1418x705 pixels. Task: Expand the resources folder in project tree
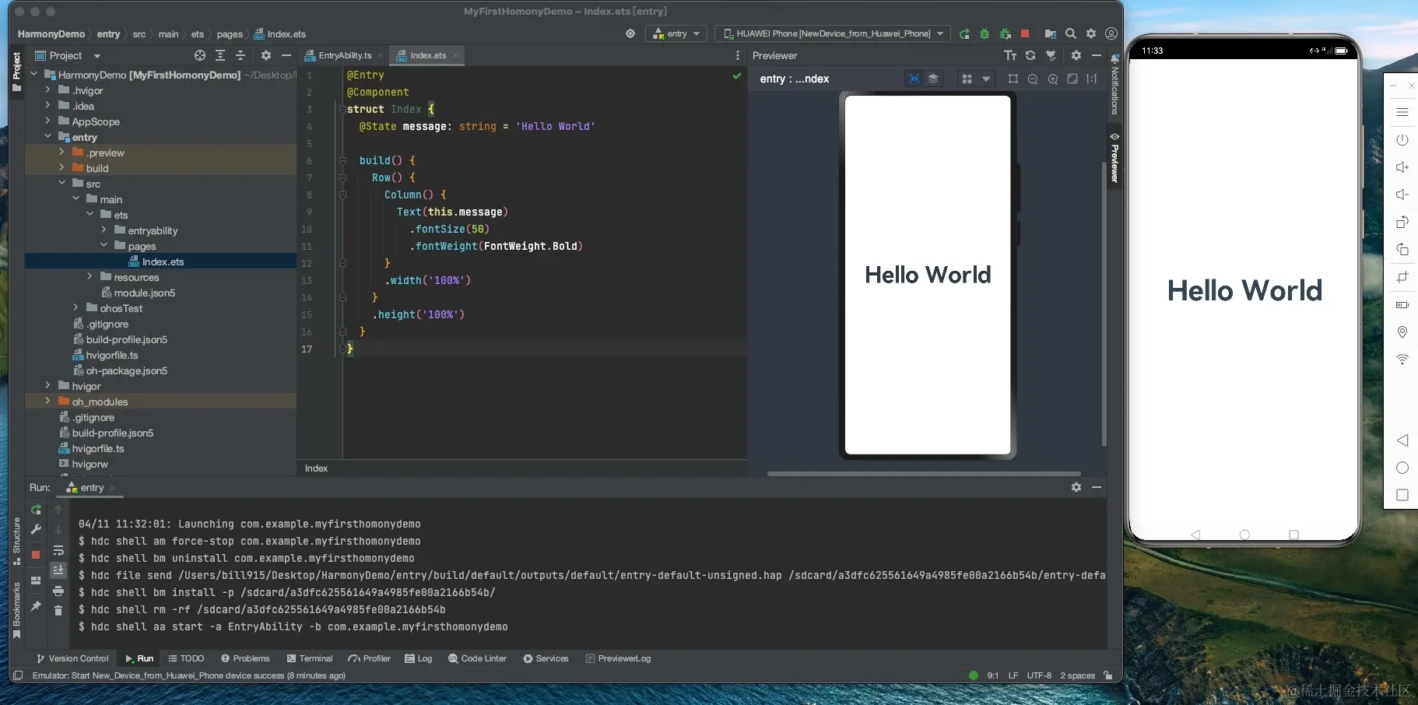90,277
